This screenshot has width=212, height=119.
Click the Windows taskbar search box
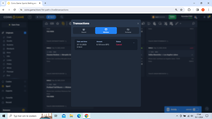[30, 116]
